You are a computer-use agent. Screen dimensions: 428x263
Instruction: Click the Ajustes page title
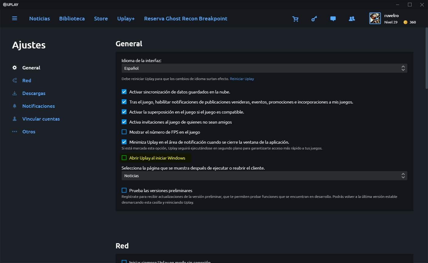29,45
